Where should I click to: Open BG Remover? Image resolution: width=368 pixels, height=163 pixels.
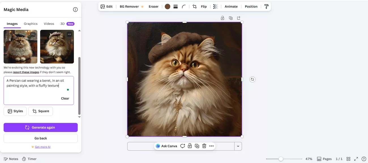[129, 6]
